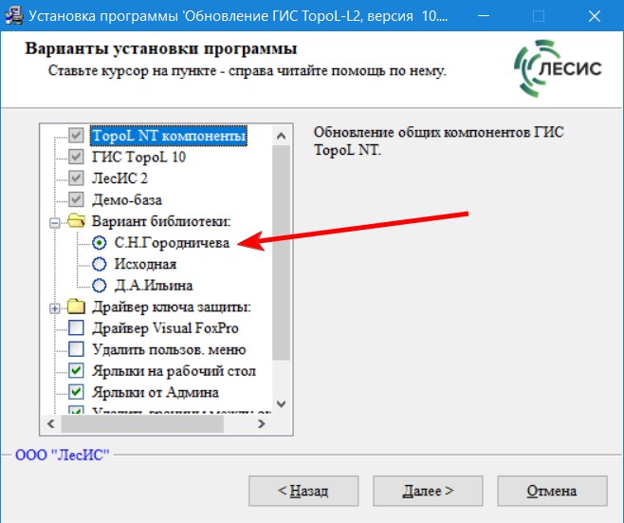The height and width of the screenshot is (523, 624).
Task: Close the installer window
Action: (x=595, y=16)
